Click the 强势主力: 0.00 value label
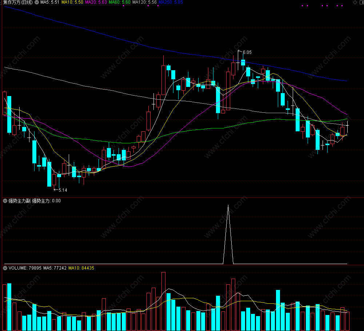The image size is (364, 331). click(x=46, y=201)
